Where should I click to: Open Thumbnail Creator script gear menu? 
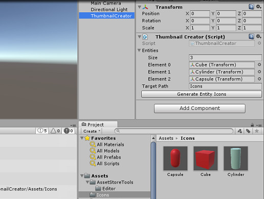[x=258, y=36]
